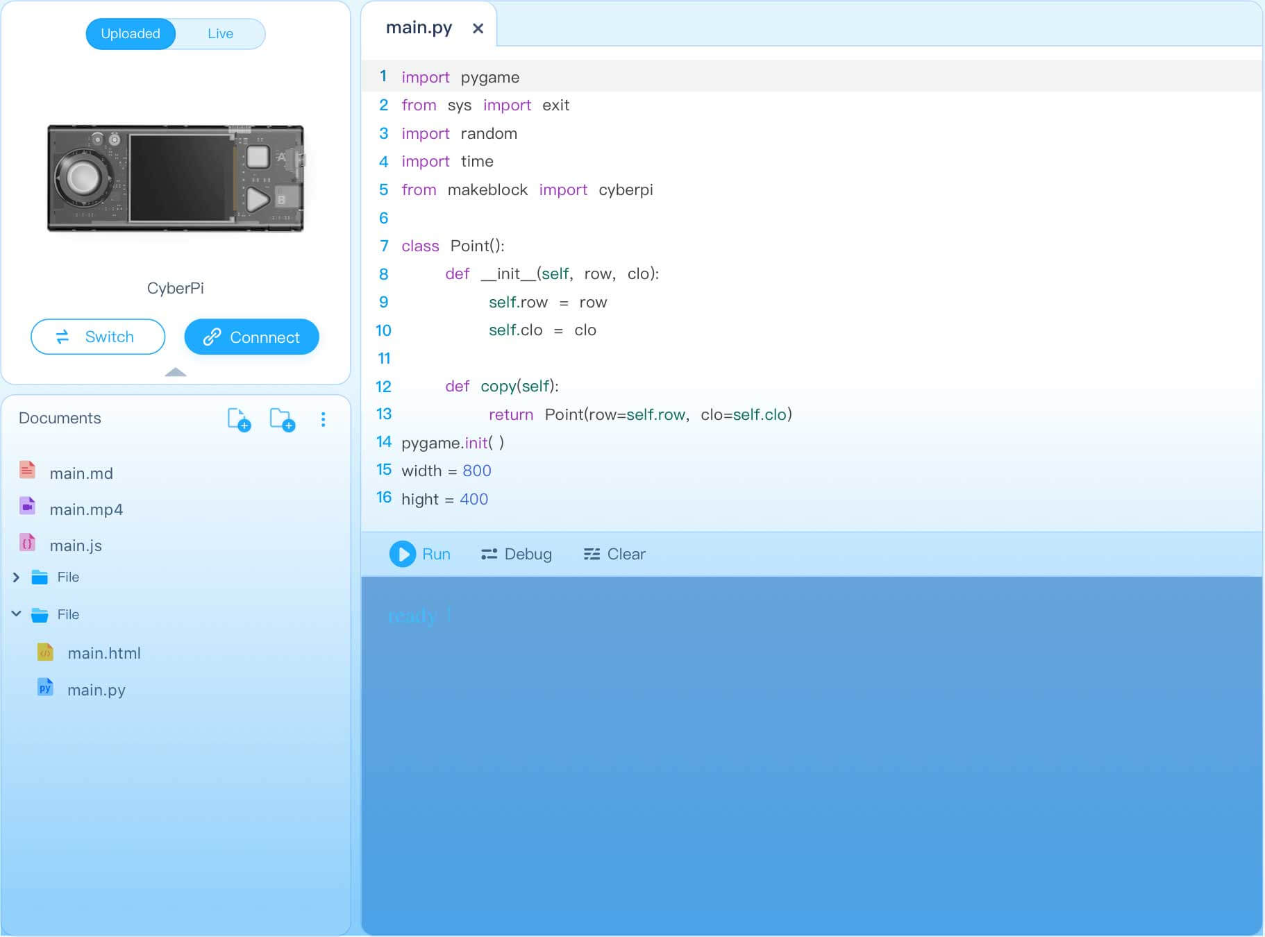Viewport: 1265px width, 937px height.
Task: Click 'random' on code line 3
Action: coord(489,133)
